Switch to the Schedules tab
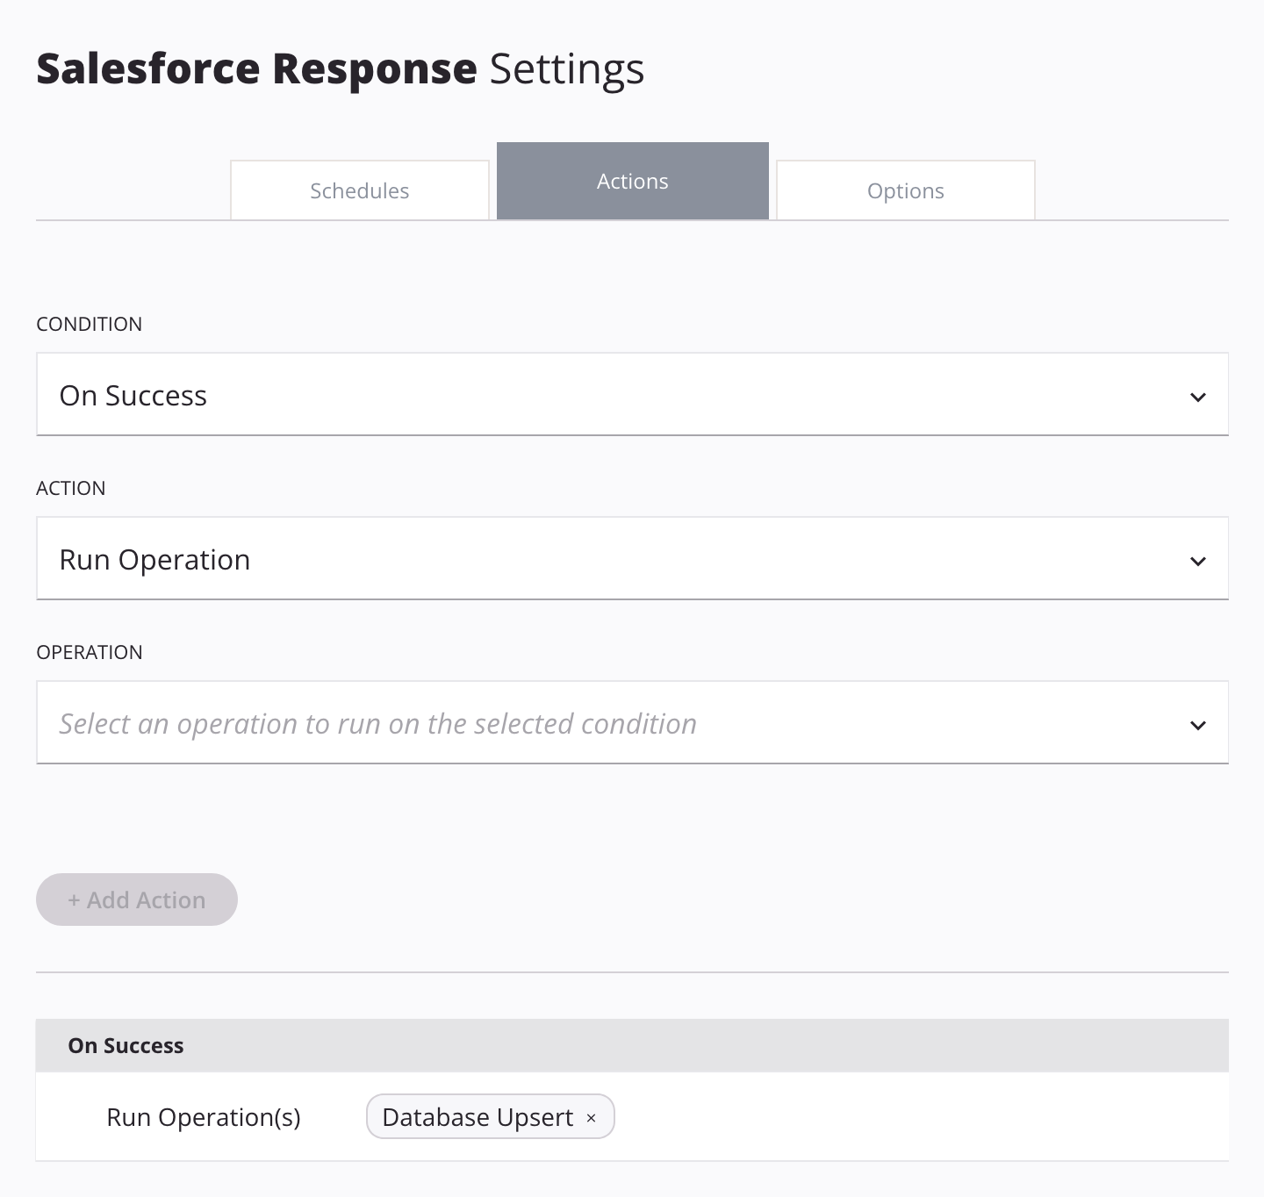1264x1197 pixels. (359, 190)
